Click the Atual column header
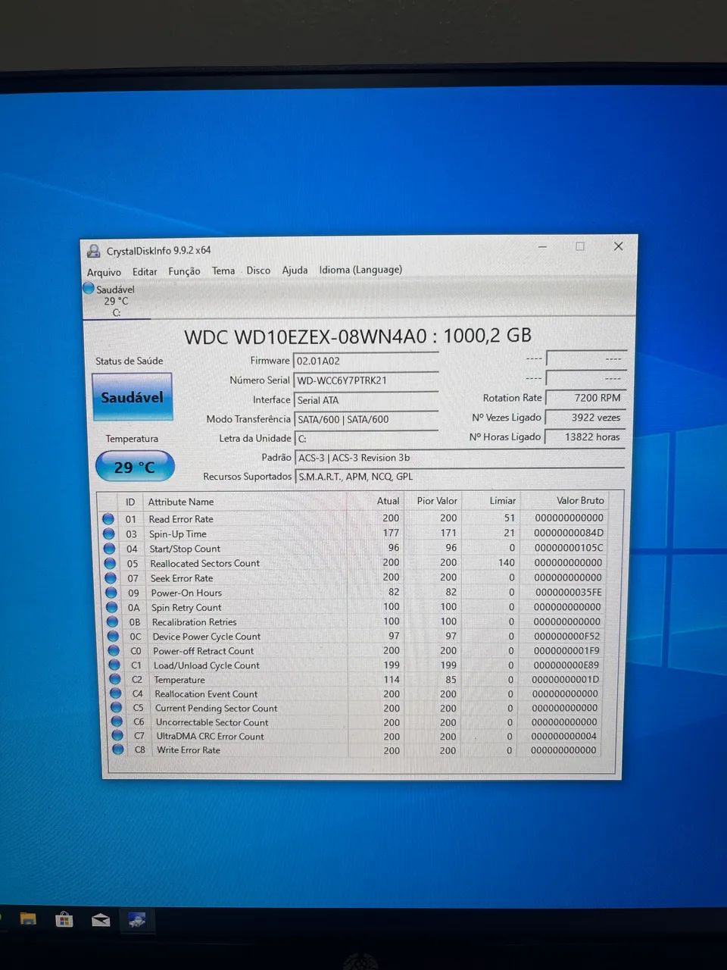Viewport: 727px width, 970px height. [388, 501]
